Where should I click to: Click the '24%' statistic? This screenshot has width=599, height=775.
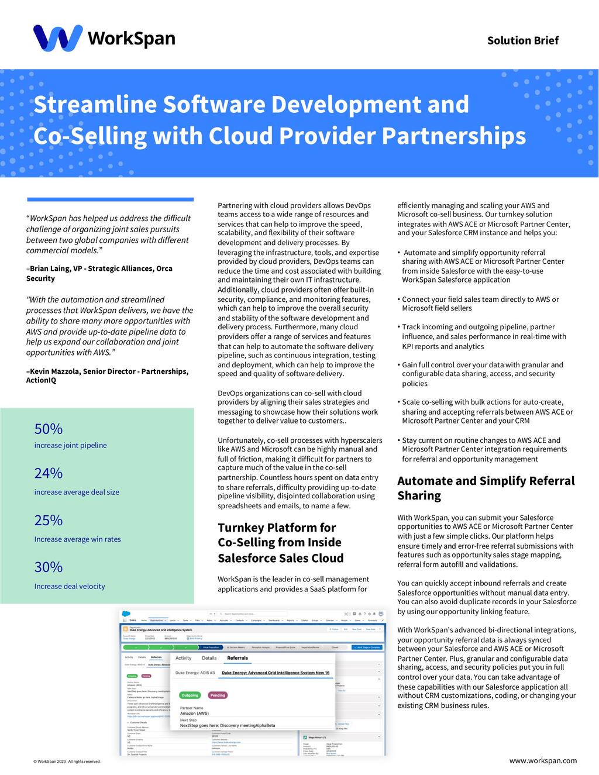click(49, 473)
